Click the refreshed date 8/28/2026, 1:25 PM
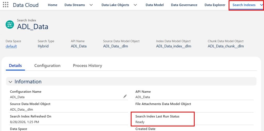Screen dimensions: 264x131 [x=24, y=122]
